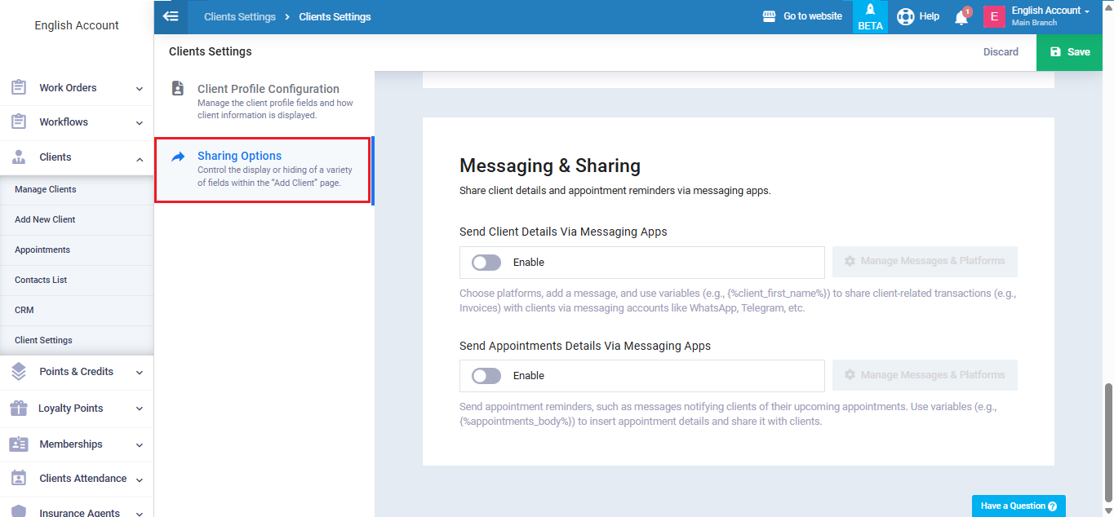Click the pink E account avatar
The image size is (1114, 517).
pyautogui.click(x=994, y=17)
